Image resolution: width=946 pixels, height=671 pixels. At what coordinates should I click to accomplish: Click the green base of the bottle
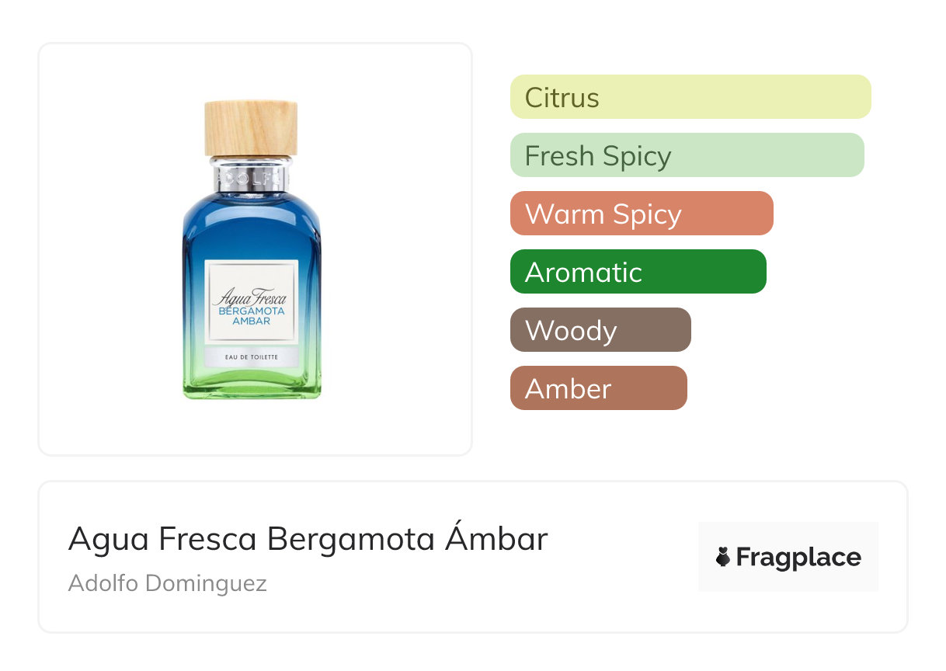click(x=252, y=386)
